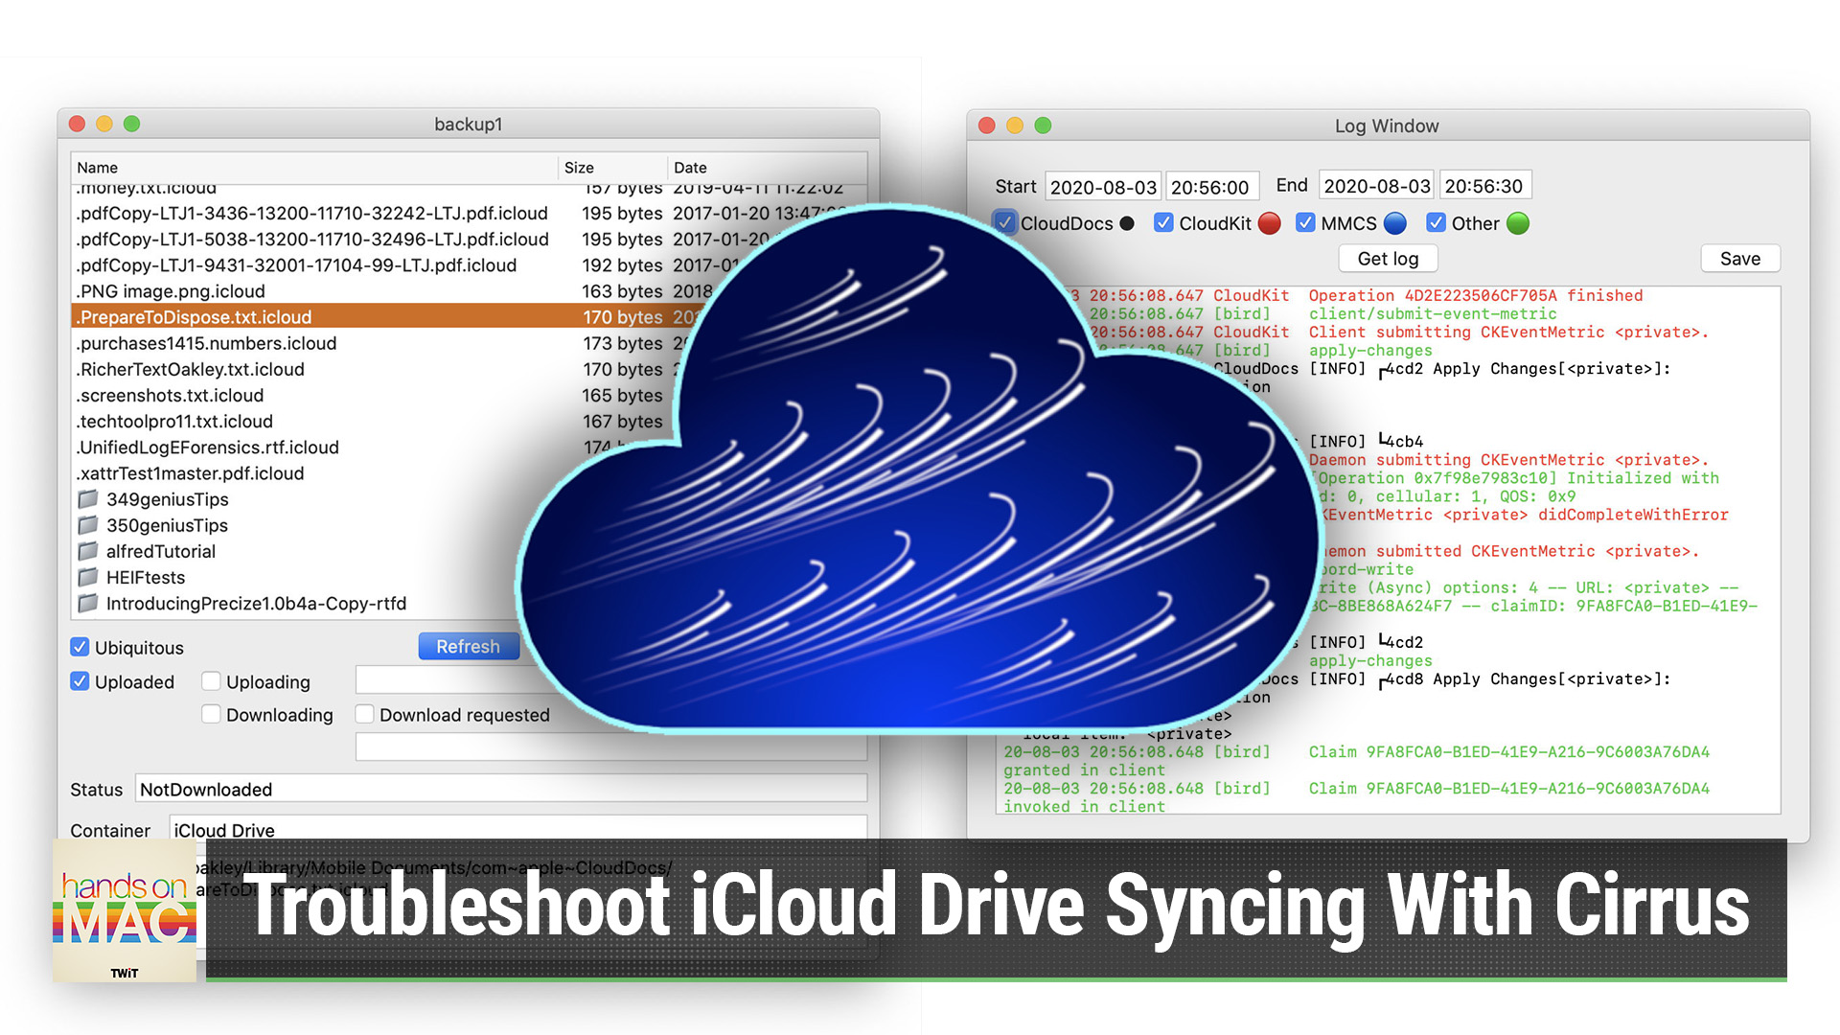The height and width of the screenshot is (1035, 1840).
Task: Click the black status dot beside CloudDocs
Action: 1127,222
